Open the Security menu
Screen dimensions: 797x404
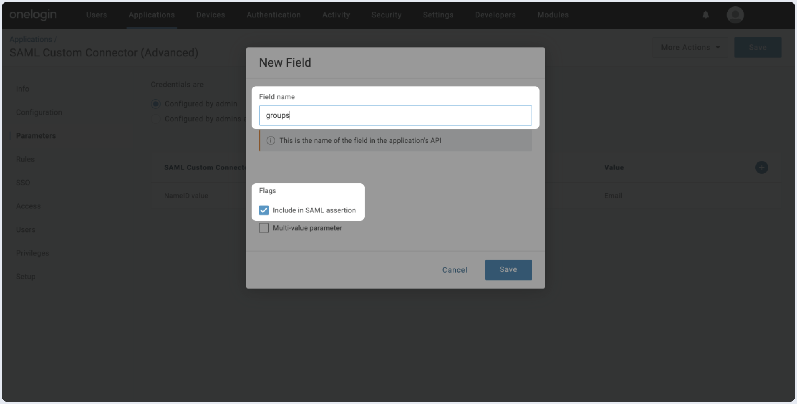pyautogui.click(x=386, y=15)
